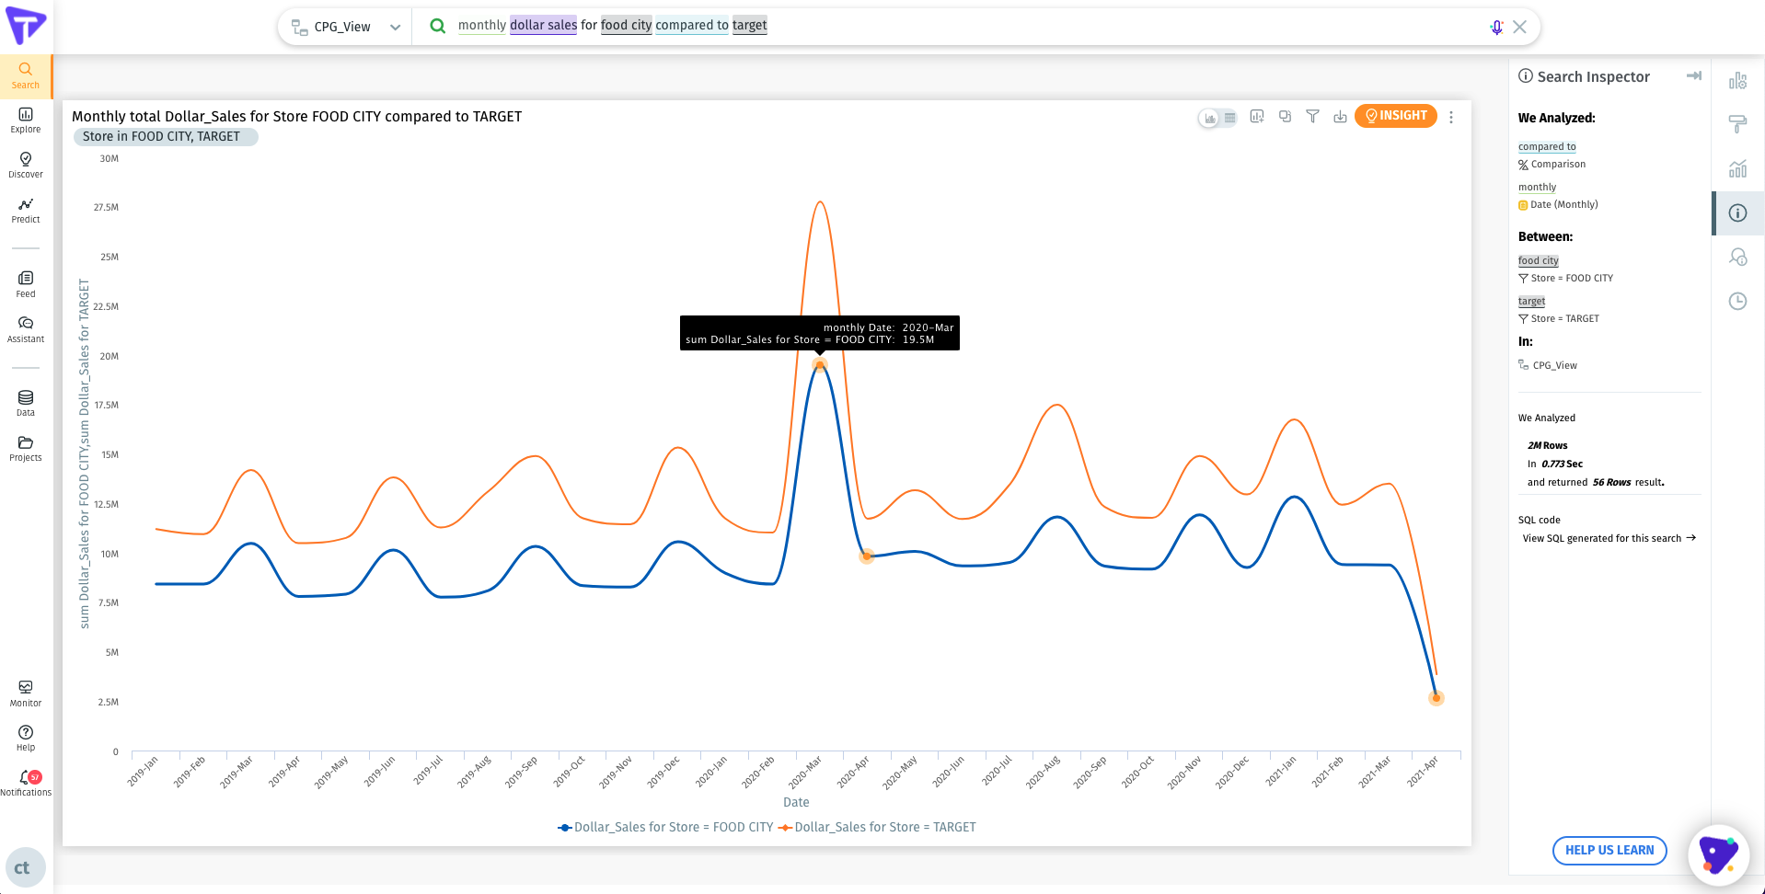Screen dimensions: 1765x894
Task: Click the chart title text
Action: (296, 116)
